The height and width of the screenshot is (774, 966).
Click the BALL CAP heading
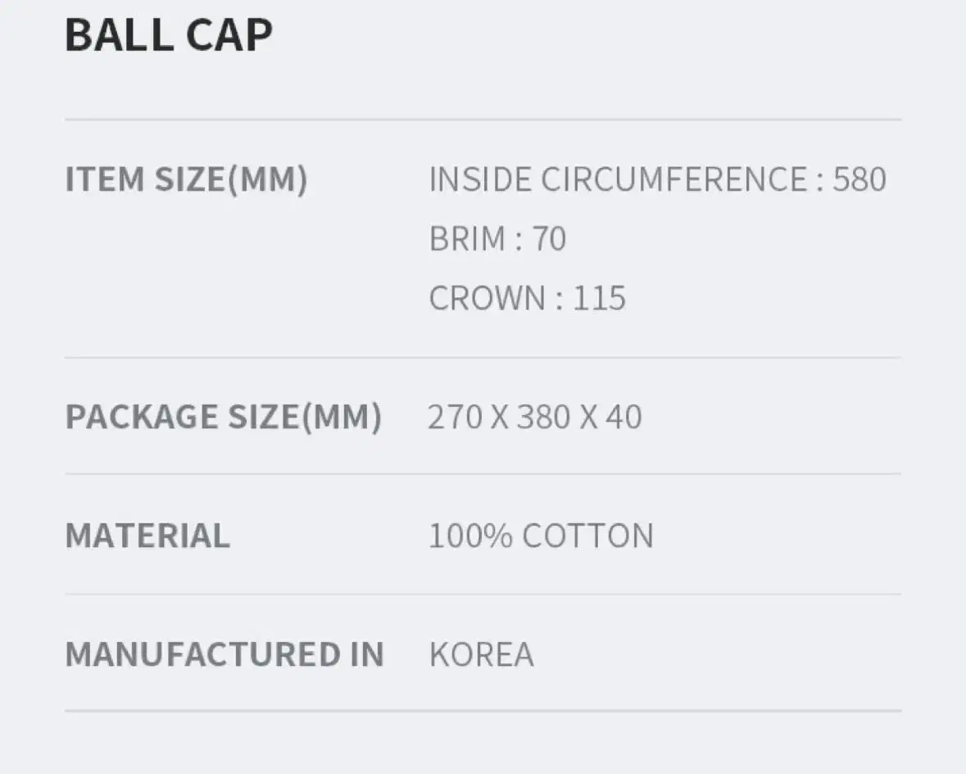tap(168, 35)
